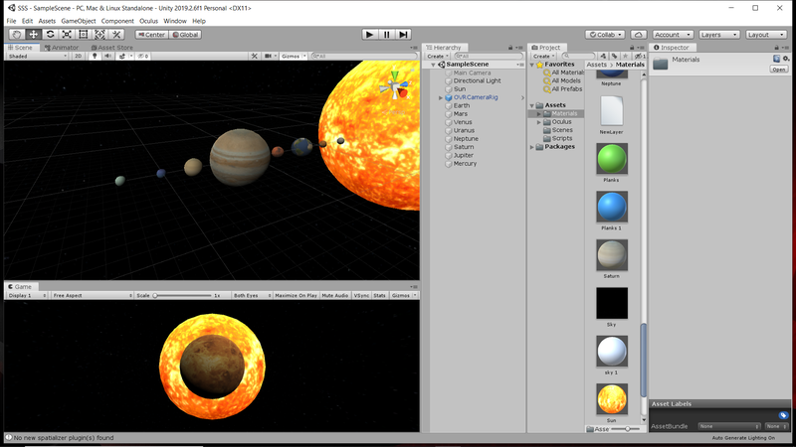Toggle 2D view mode in Scene
The image size is (796, 447).
pos(78,57)
